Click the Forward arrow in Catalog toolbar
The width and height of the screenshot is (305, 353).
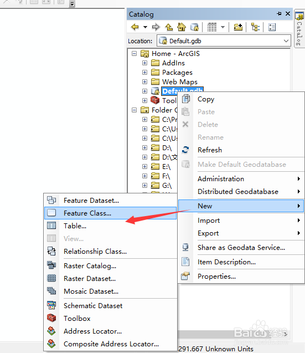click(x=156, y=27)
